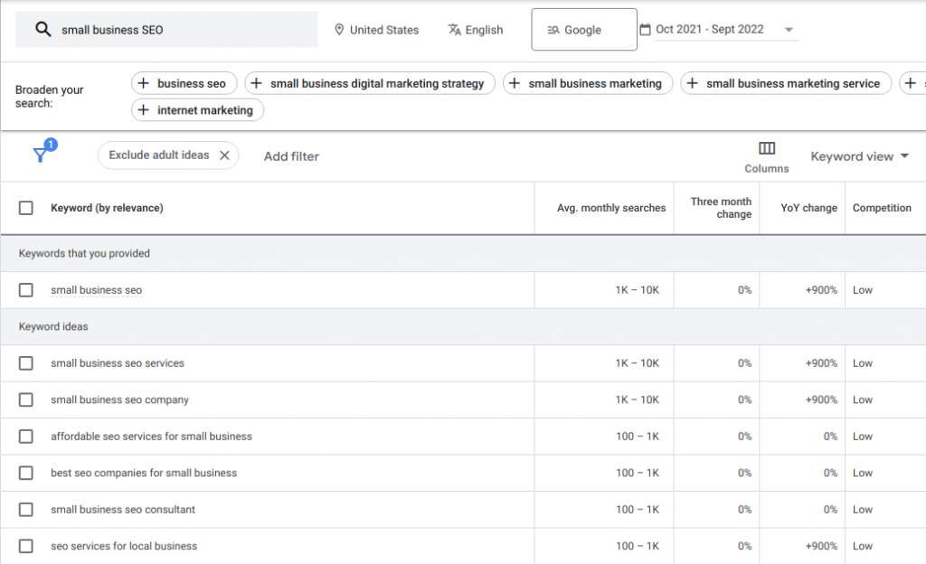Screen dimensions: 926x564
Task: Toggle the select-all keywords checkbox
Action: [x=26, y=208]
